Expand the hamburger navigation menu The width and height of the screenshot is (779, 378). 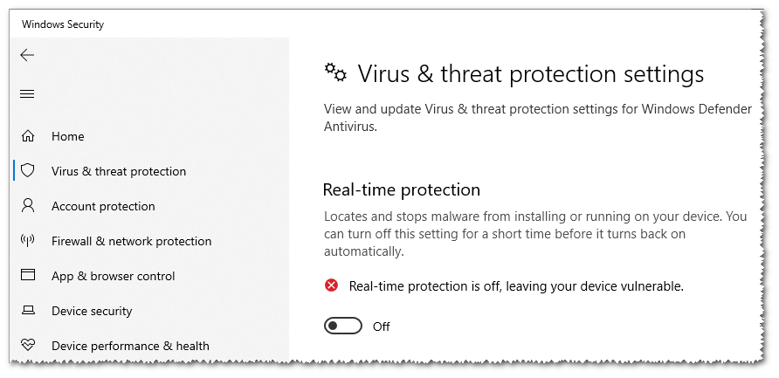[27, 94]
